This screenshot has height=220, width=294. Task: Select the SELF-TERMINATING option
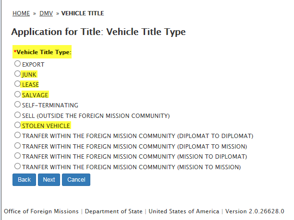(x=17, y=104)
